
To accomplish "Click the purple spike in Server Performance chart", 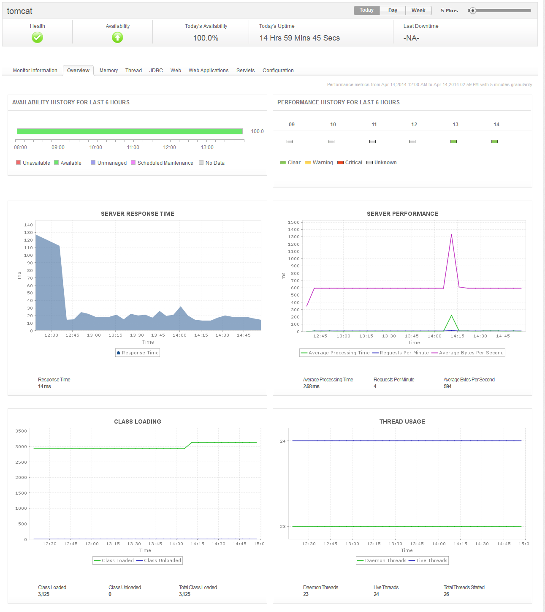I will tap(451, 235).
